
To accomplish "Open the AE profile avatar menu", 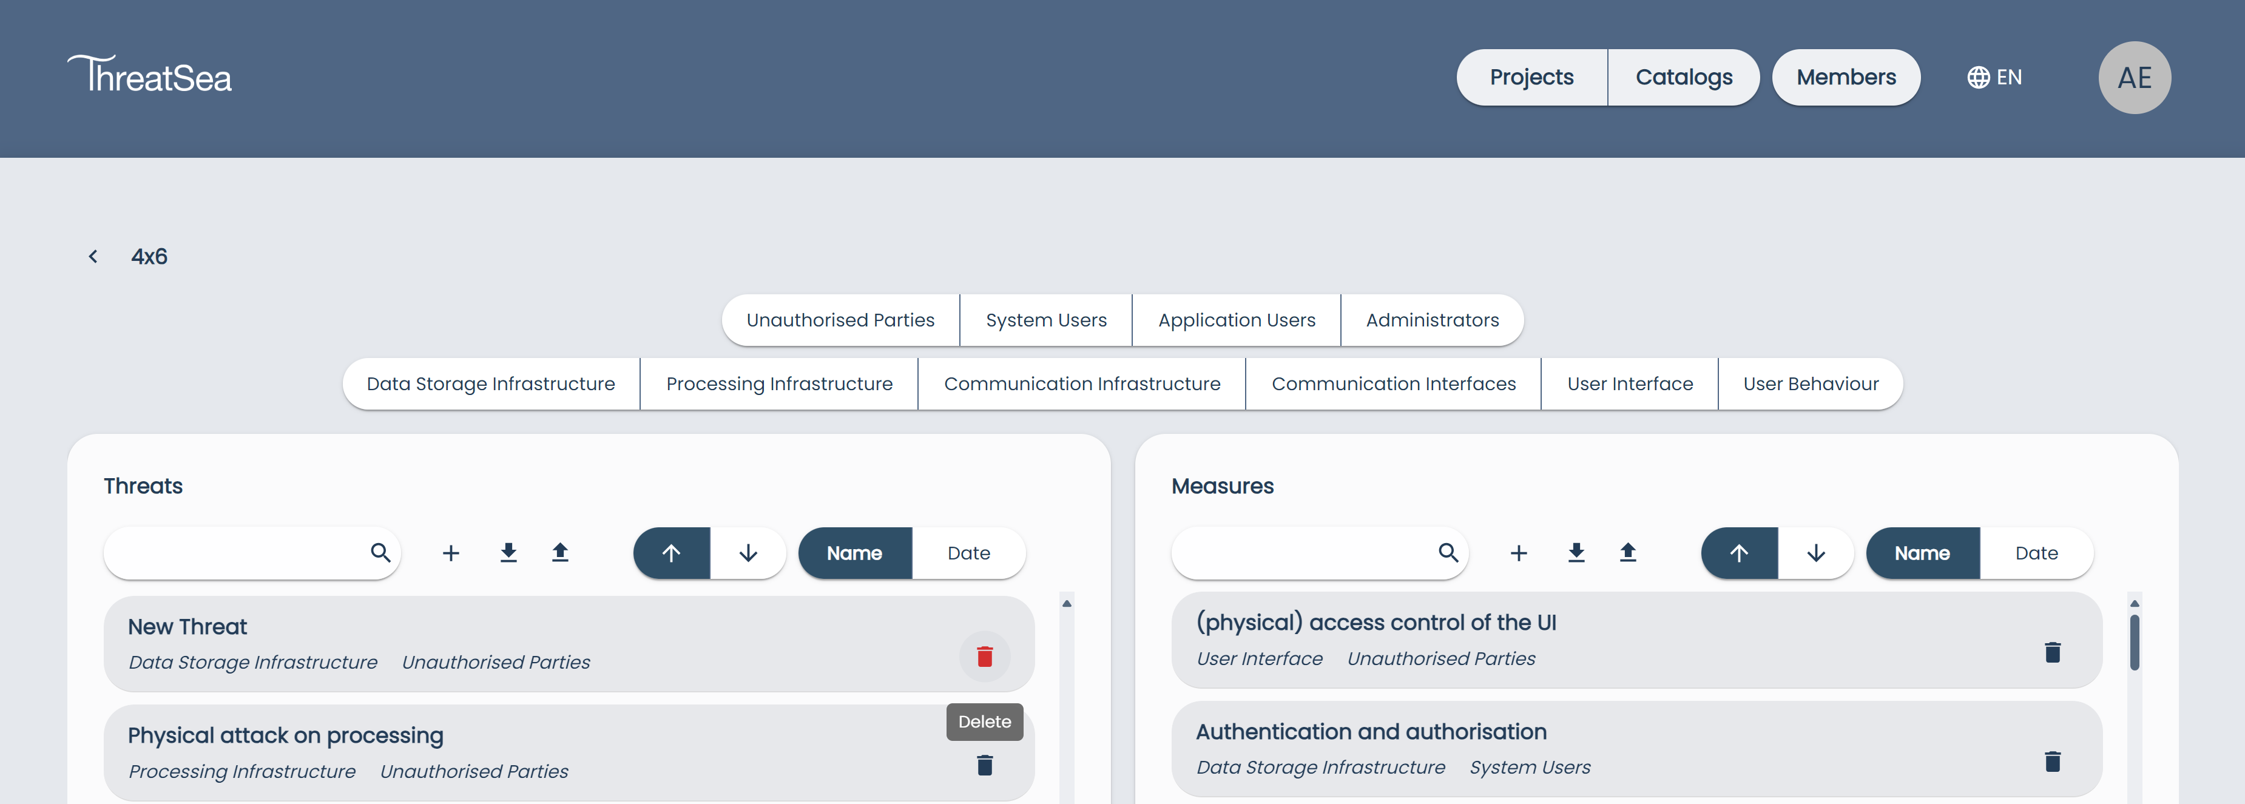I will tap(2135, 76).
